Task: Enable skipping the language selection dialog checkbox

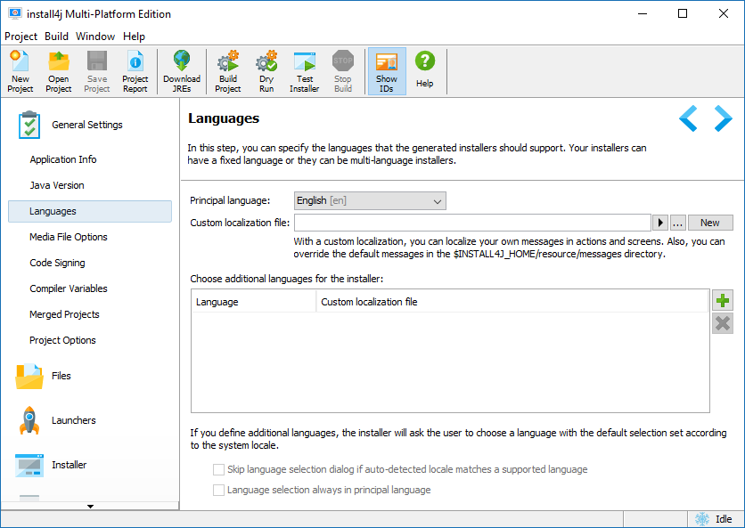Action: click(218, 469)
